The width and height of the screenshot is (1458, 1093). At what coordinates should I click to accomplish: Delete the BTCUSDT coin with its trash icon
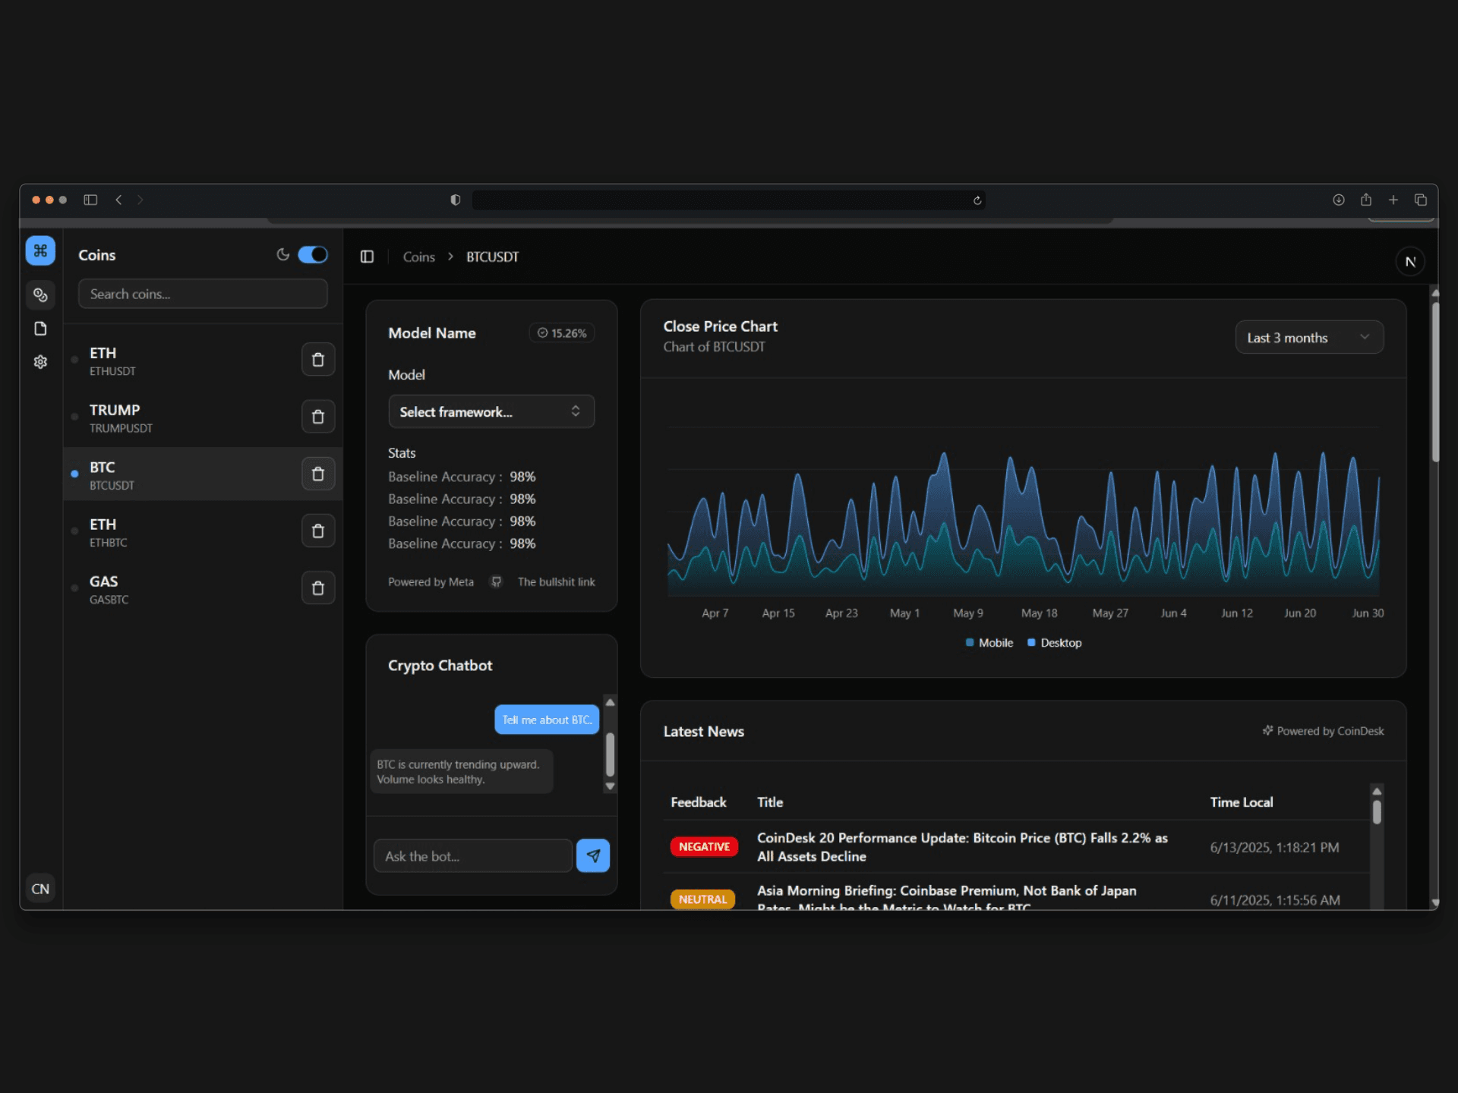click(x=318, y=474)
